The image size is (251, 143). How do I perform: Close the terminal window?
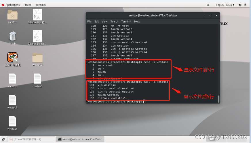[x=216, y=15]
